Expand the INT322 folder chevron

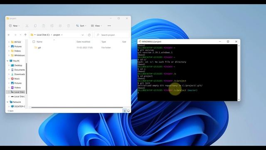[x=9, y=42]
